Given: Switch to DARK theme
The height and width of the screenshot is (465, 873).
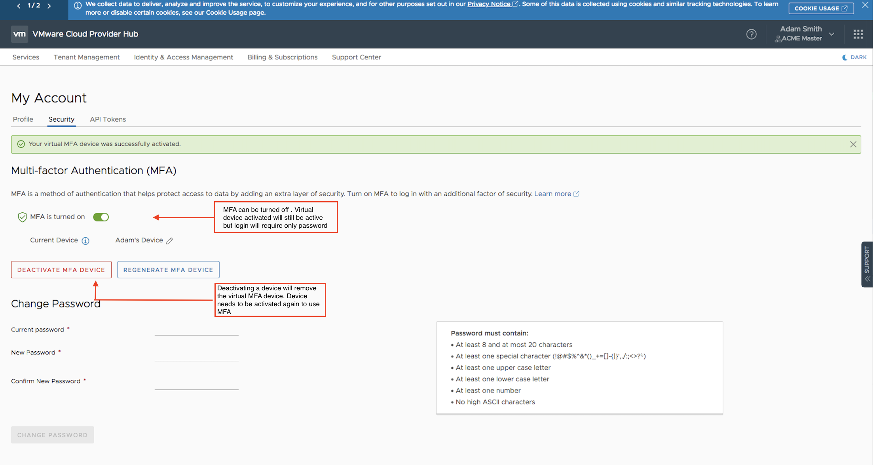Looking at the screenshot, I should pyautogui.click(x=854, y=57).
